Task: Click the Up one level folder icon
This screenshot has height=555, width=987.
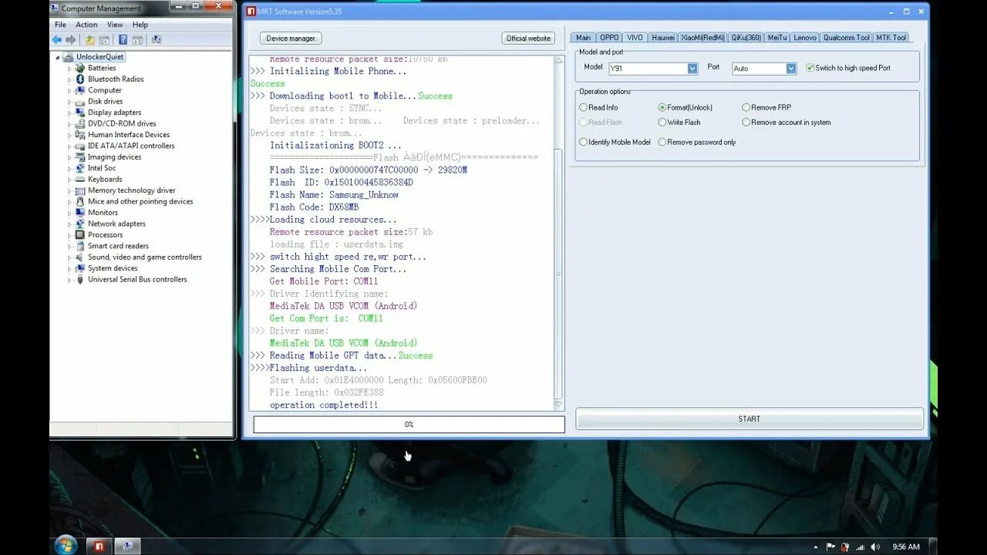Action: click(90, 40)
